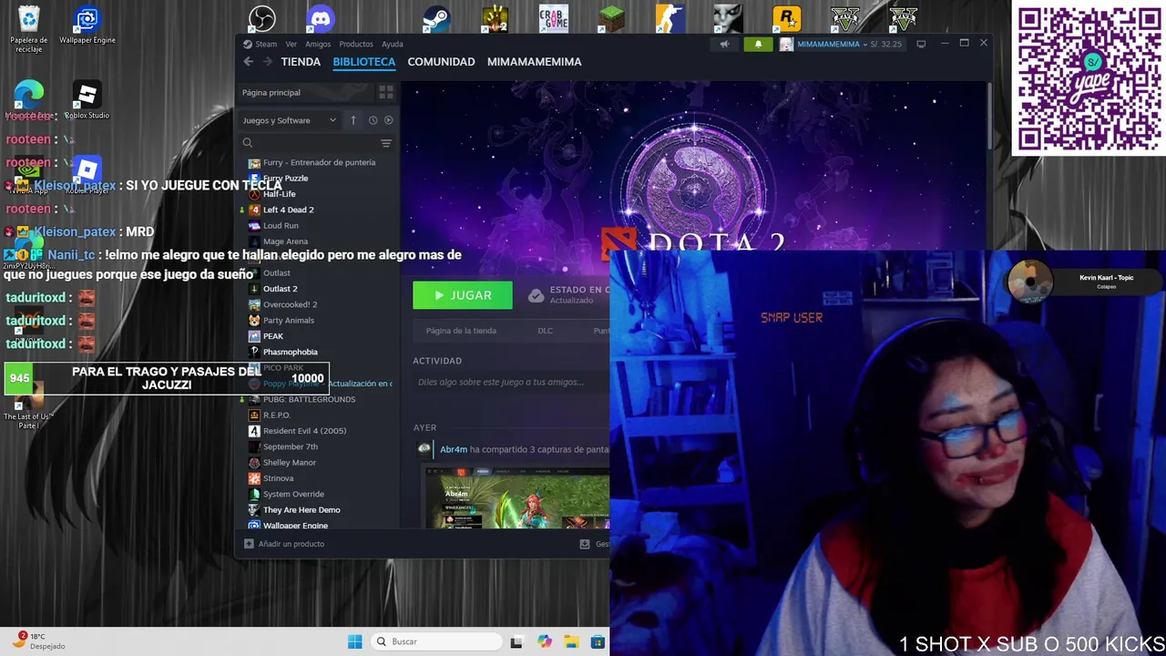Select PUBG: BATTLEGROUNDS in library list
This screenshot has height=656, width=1166.
click(309, 399)
